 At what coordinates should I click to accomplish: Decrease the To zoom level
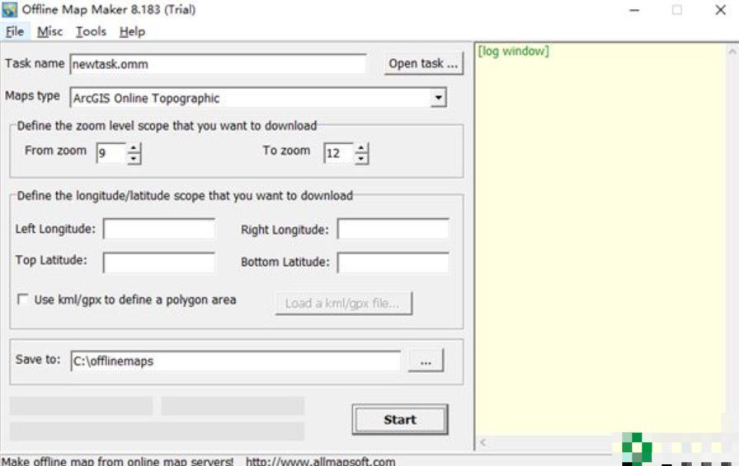(361, 159)
